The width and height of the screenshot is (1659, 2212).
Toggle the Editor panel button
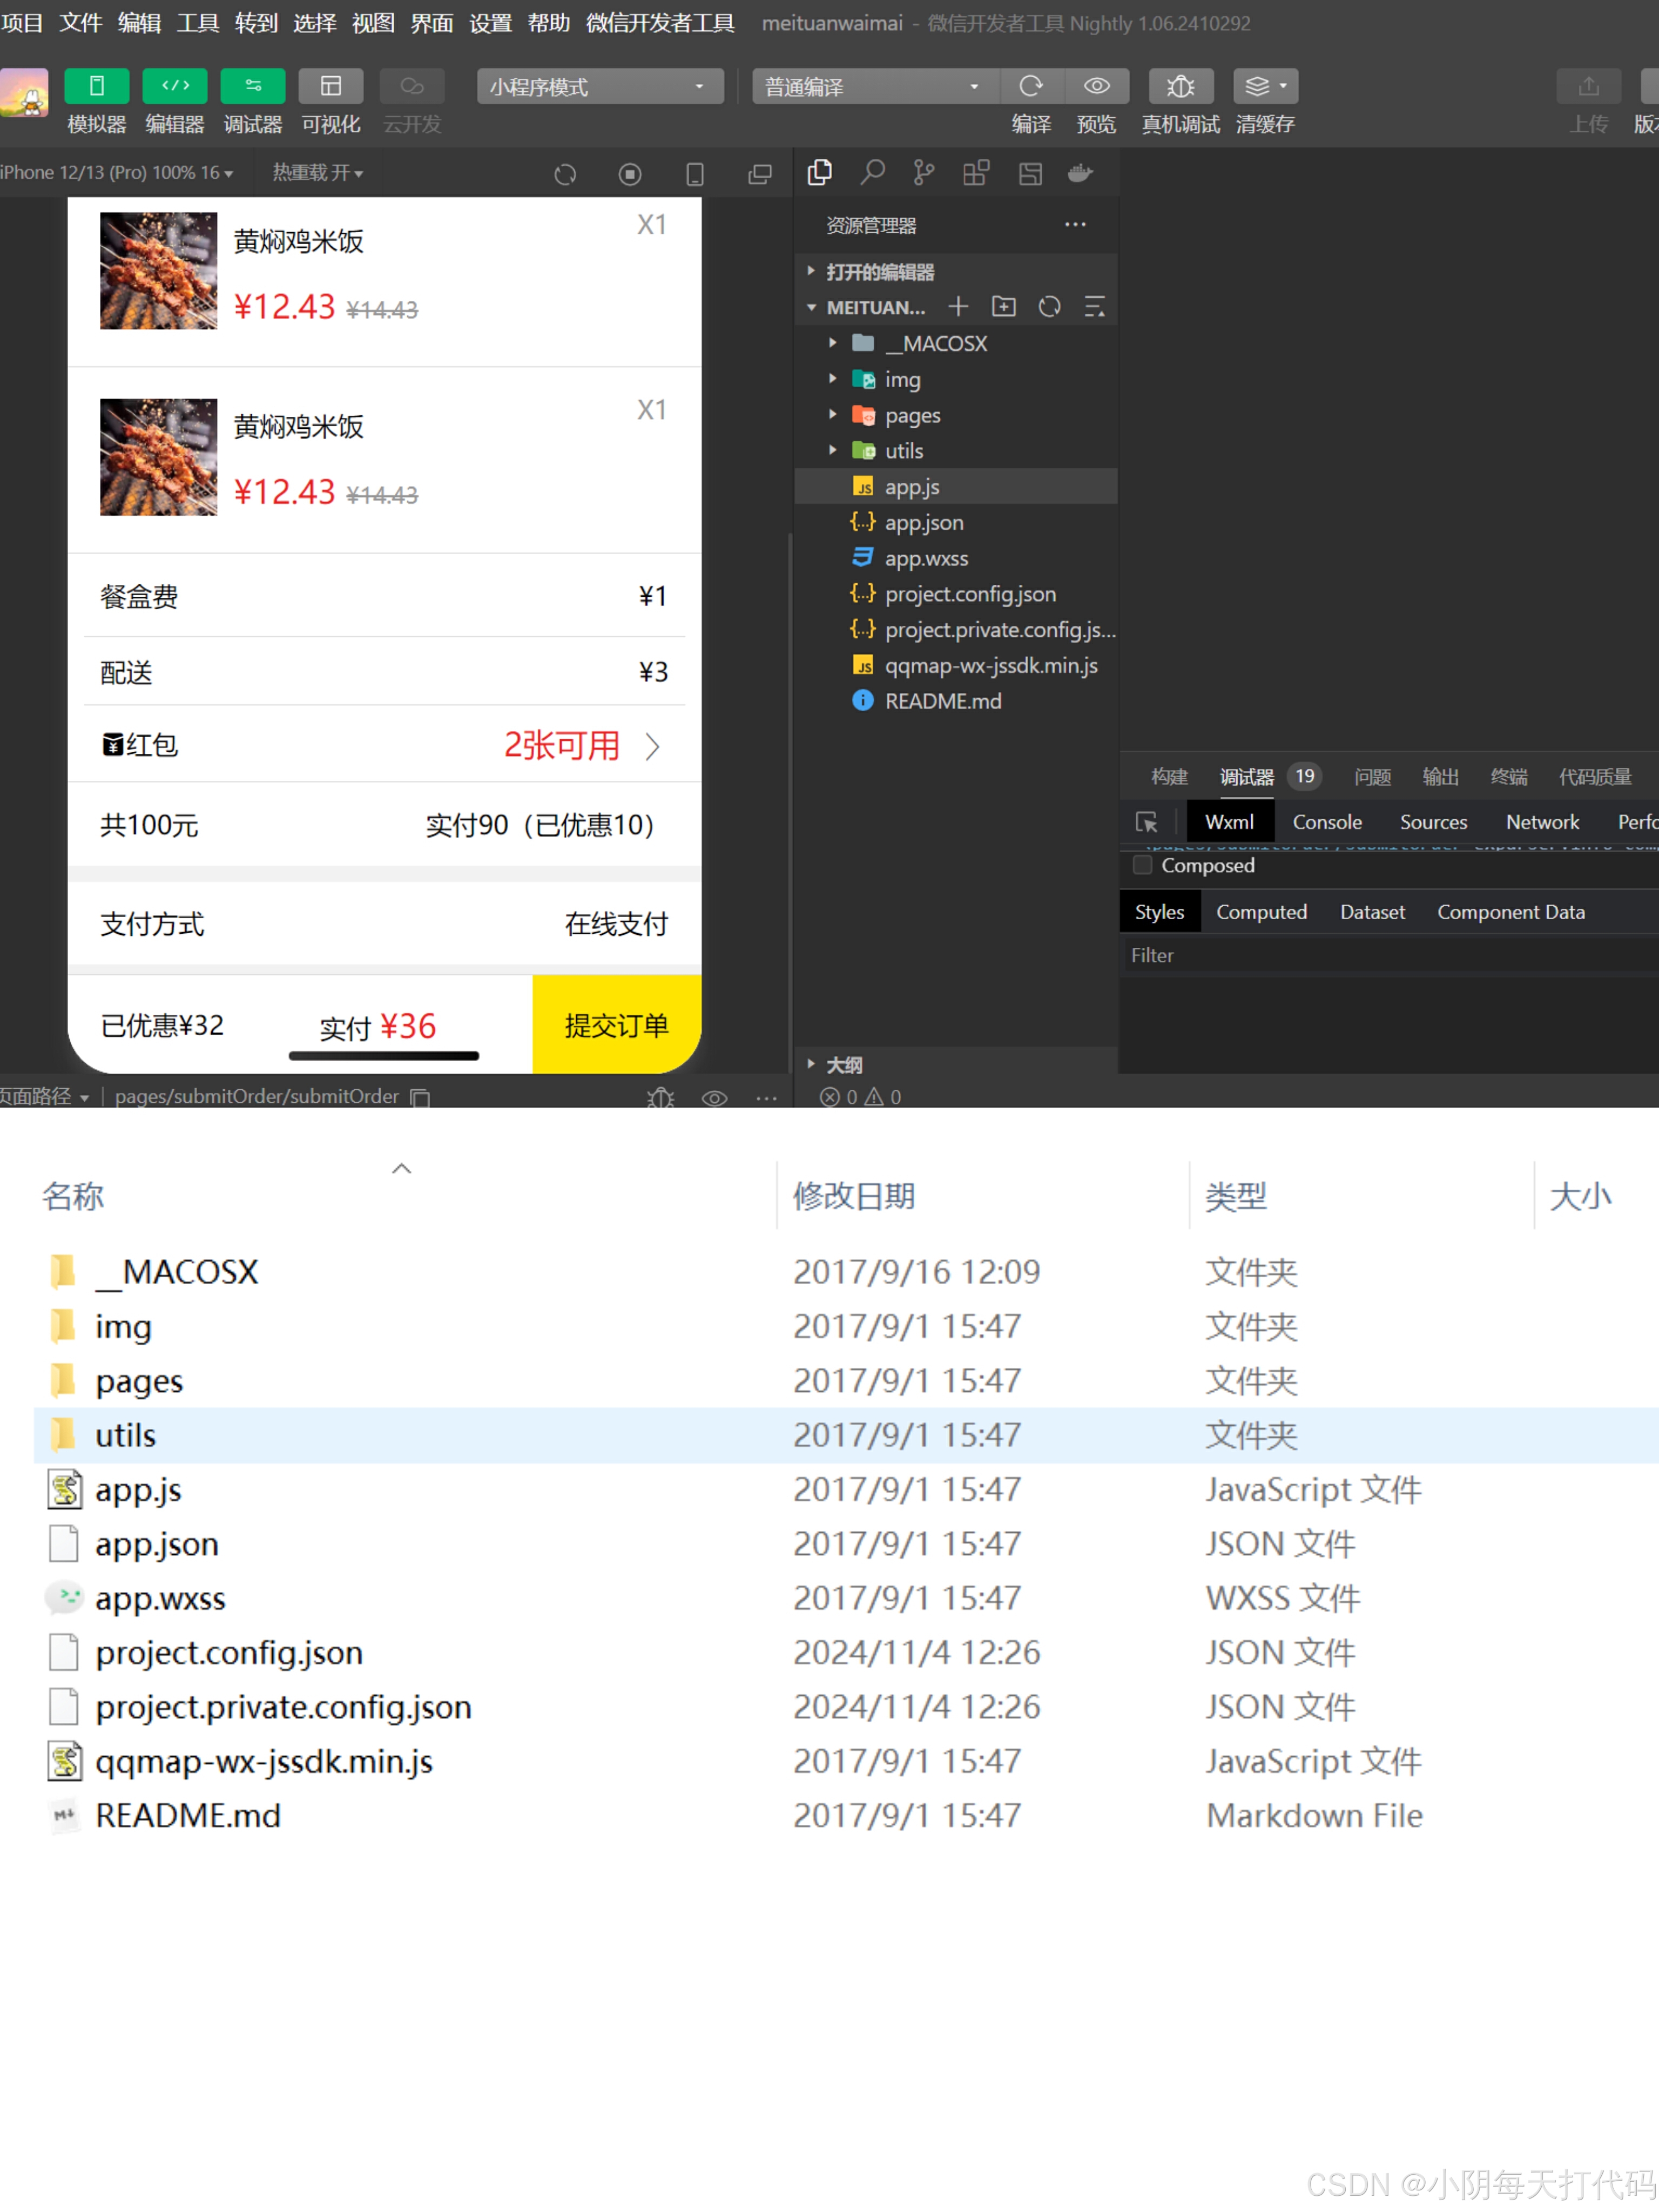(x=174, y=87)
